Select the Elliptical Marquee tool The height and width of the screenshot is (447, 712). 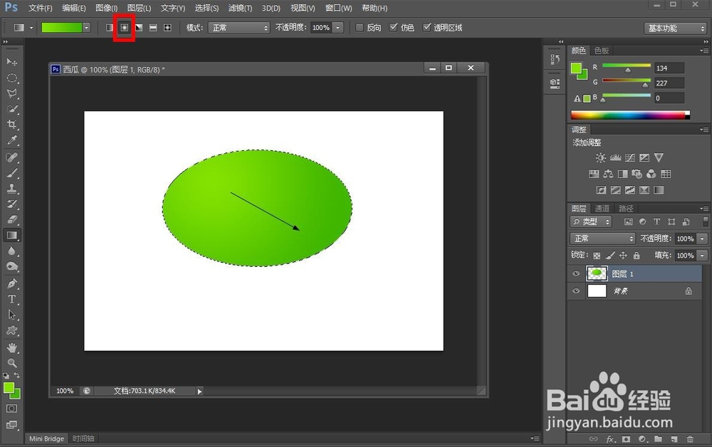pos(12,78)
